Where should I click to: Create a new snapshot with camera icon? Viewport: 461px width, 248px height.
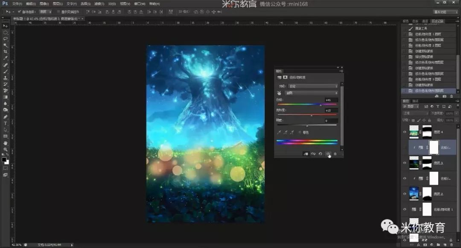pyautogui.click(x=444, y=96)
